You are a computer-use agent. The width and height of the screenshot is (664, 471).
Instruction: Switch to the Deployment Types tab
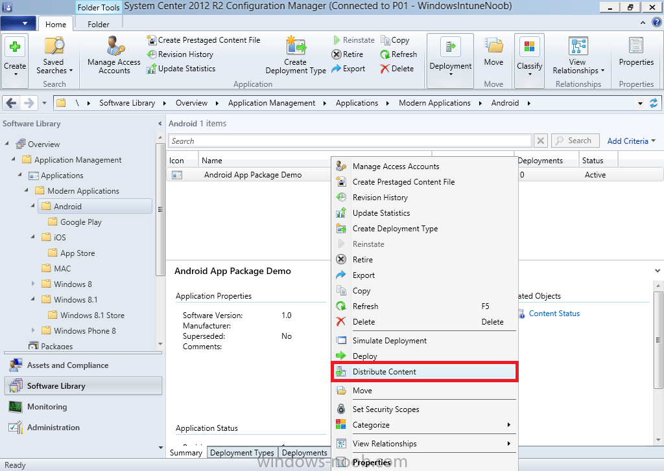click(x=242, y=452)
